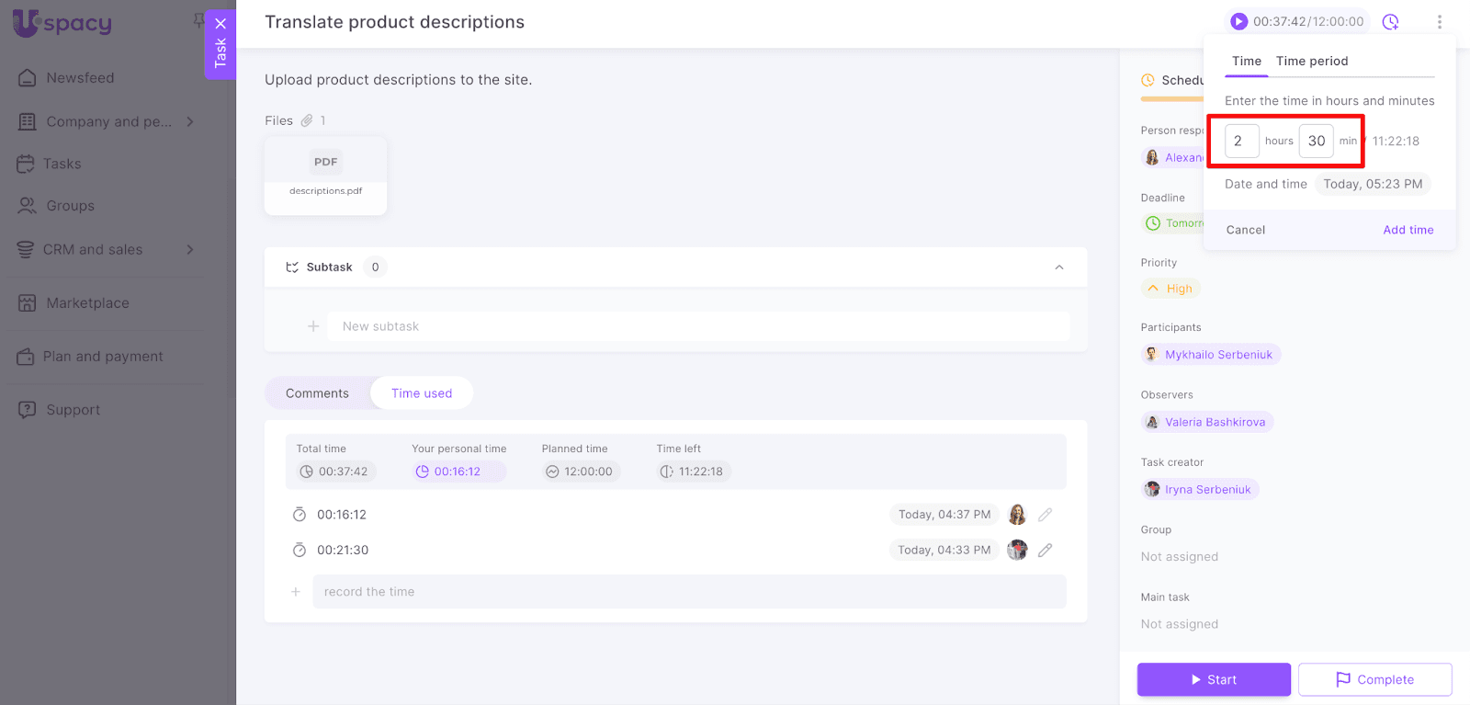Open the three-dot task options menu
Screen dimensions: 1470x705
coord(1439,21)
